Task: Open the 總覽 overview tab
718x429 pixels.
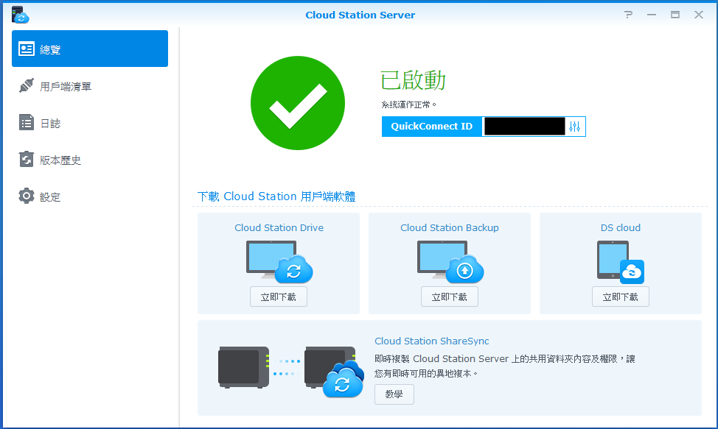Action: click(x=90, y=49)
